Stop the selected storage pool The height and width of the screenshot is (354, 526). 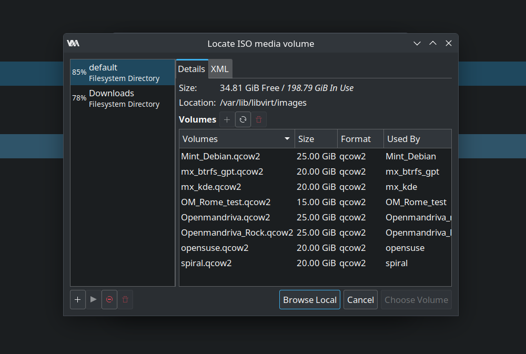coord(109,299)
